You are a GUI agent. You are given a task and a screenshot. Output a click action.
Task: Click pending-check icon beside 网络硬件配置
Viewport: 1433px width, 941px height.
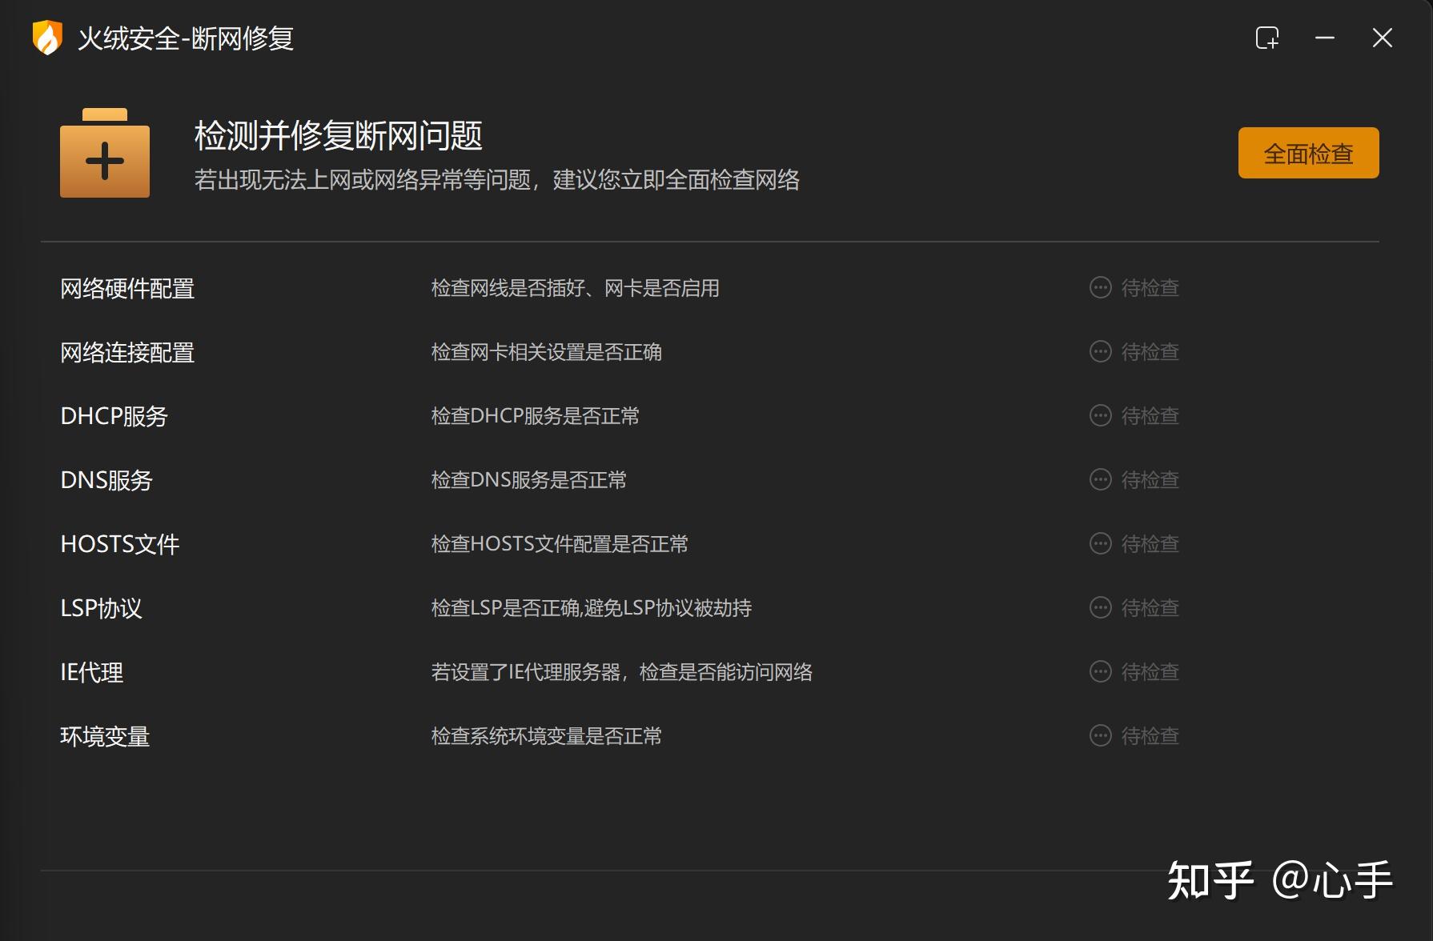1101,287
